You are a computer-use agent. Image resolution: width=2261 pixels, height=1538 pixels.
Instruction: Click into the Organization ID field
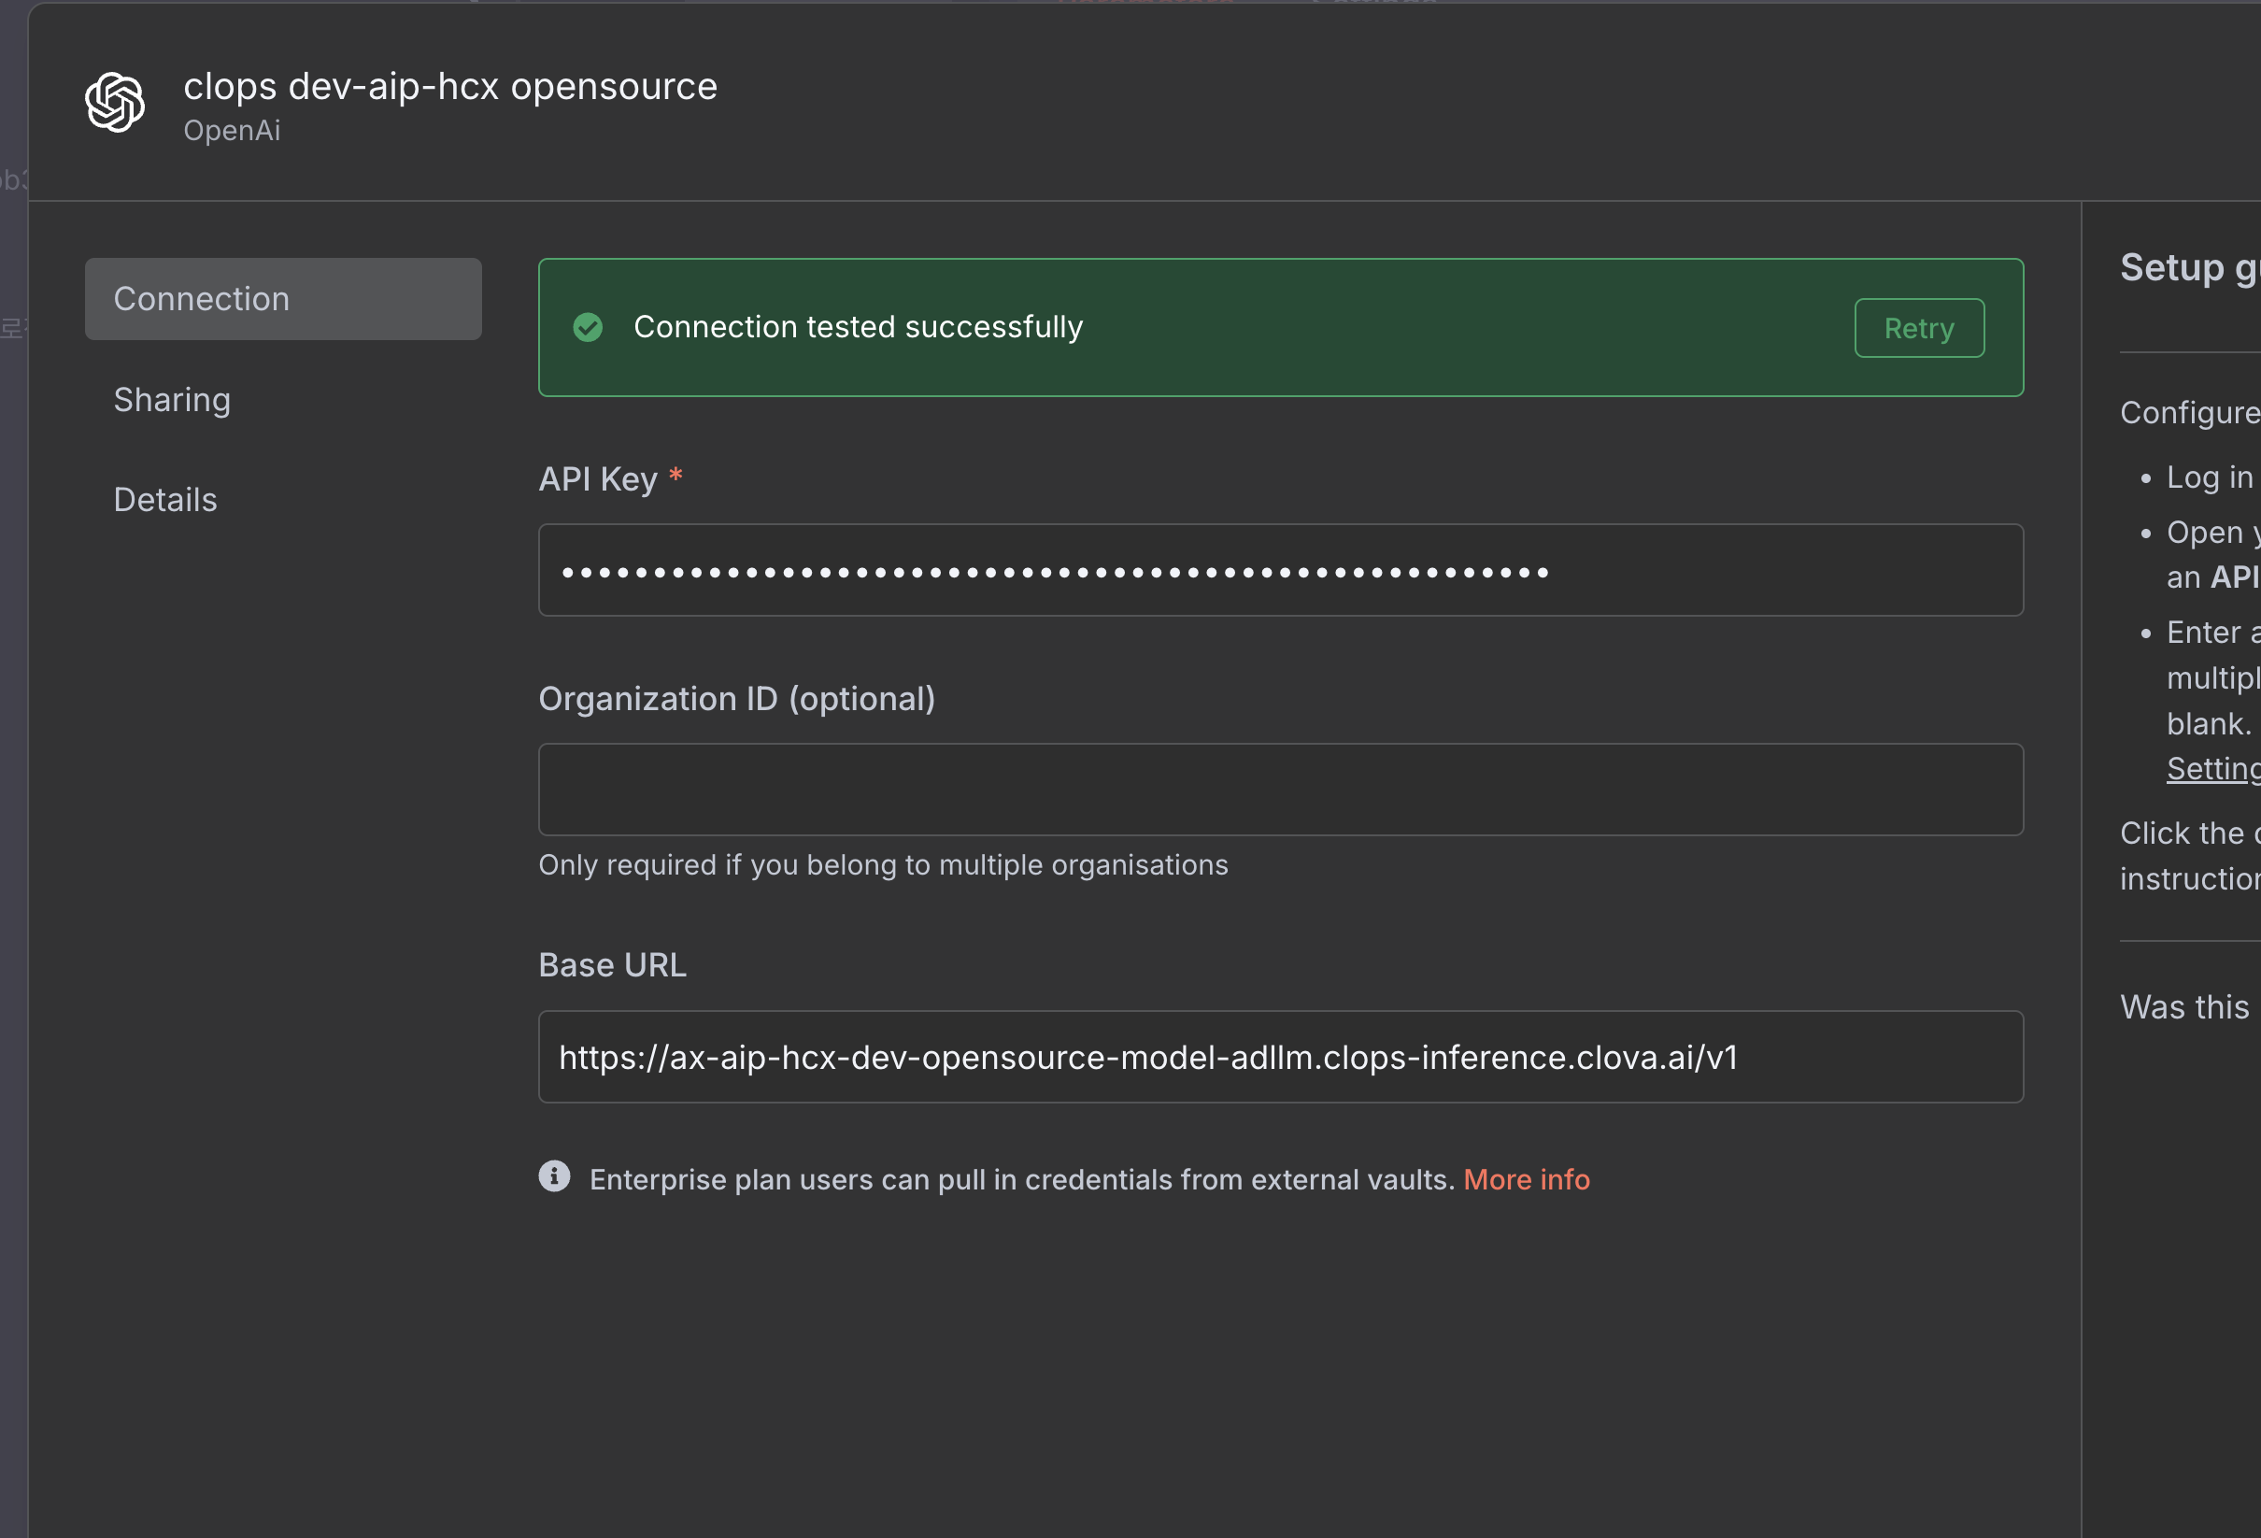pos(1280,790)
